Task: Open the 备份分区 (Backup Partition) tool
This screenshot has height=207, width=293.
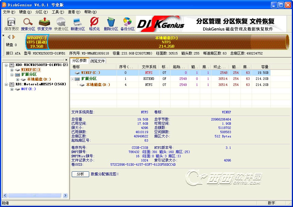Action: 128,24
